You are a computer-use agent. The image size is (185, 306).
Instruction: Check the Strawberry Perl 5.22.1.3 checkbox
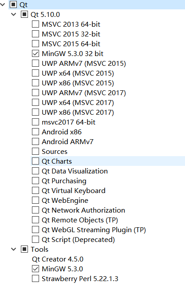click(x=35, y=278)
